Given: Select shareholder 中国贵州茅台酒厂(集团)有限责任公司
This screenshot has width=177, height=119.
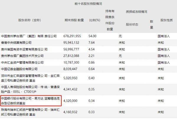Looking at the screenshot, I should pos(29,36).
